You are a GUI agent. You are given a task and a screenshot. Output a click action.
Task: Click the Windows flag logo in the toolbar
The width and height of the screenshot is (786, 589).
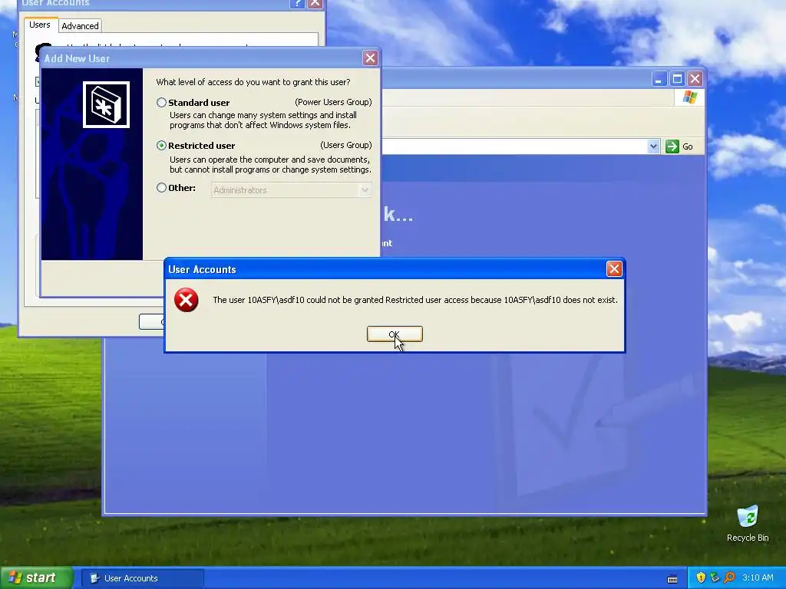tap(690, 97)
